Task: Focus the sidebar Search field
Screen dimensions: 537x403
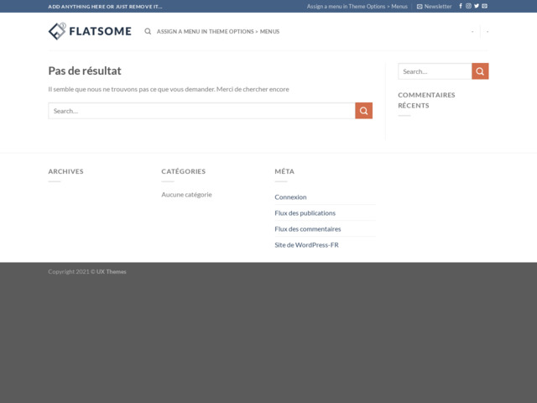Action: [x=435, y=71]
